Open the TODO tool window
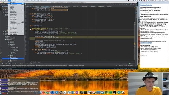The width and height of the screenshot is (169, 95). click(5, 64)
